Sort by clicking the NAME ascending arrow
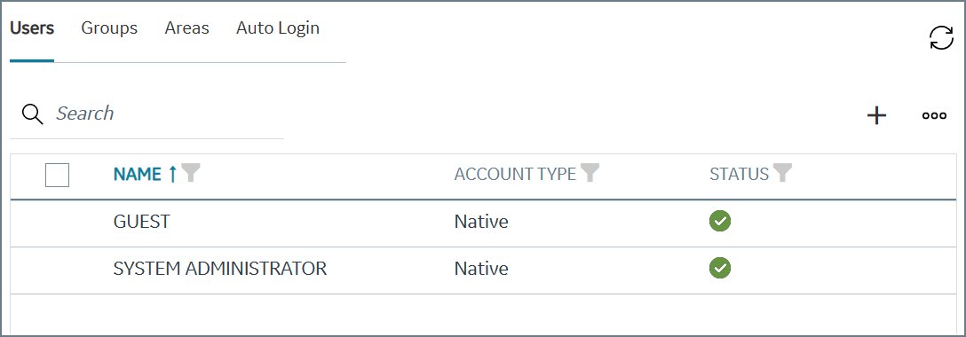The width and height of the screenshot is (966, 337). (172, 175)
